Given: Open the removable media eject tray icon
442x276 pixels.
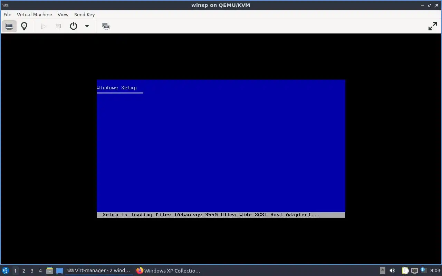Looking at the screenshot, I should point(382,270).
